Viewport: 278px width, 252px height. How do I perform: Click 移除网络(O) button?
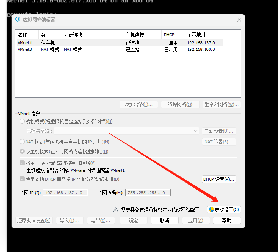click(x=180, y=104)
